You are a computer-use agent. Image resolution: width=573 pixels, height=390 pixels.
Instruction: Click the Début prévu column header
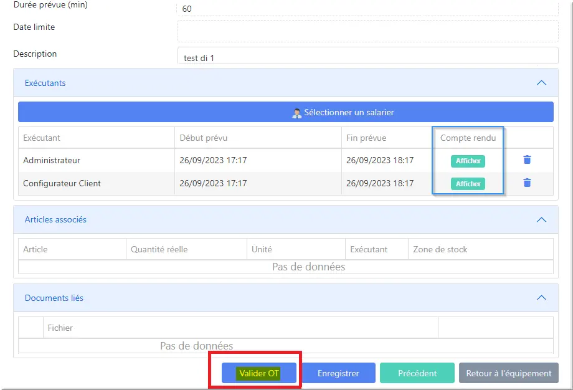[204, 138]
